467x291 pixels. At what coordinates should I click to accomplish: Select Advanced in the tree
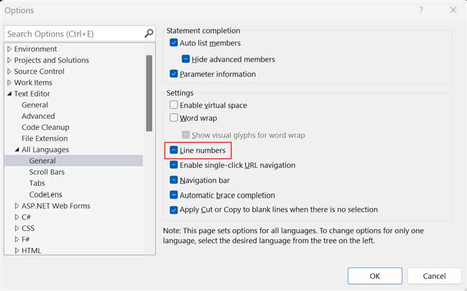tap(38, 116)
